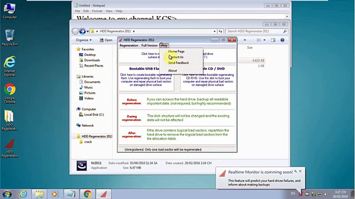Close the Realtime Monitor notification balloon

pyautogui.click(x=300, y=171)
